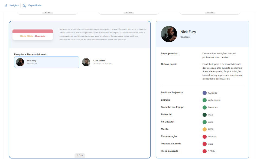Click the Perfil de Trajetória label
The height and width of the screenshot is (159, 257).
coord(172,92)
